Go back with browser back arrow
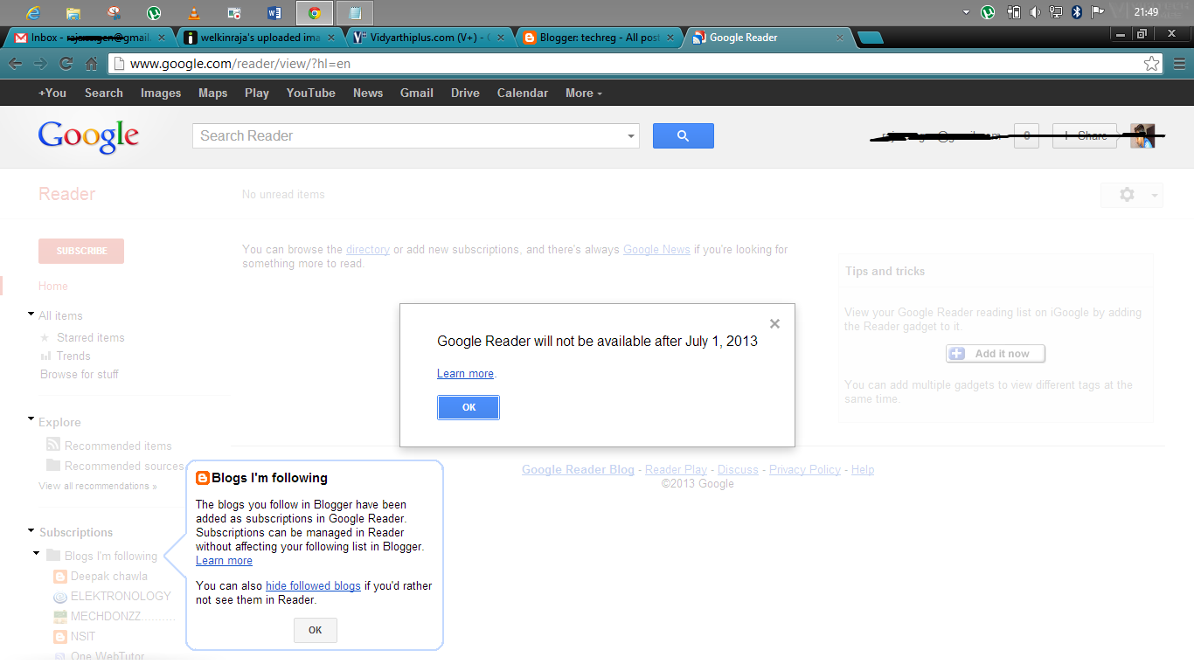This screenshot has height=671, width=1194. (15, 64)
